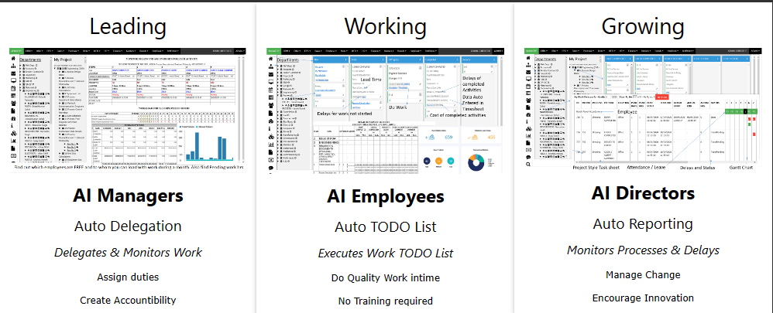The height and width of the screenshot is (313, 773).
Task: Click info icon in Leading screenshot sidebar
Action: pos(12,125)
